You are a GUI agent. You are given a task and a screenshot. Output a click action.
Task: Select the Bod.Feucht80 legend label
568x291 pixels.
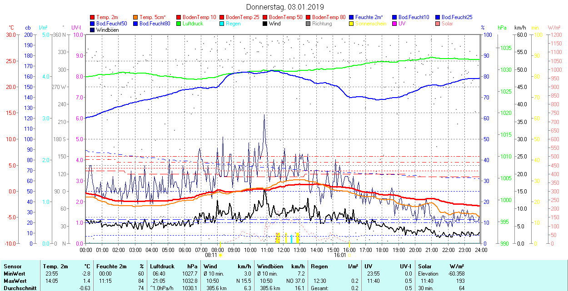[x=154, y=24]
